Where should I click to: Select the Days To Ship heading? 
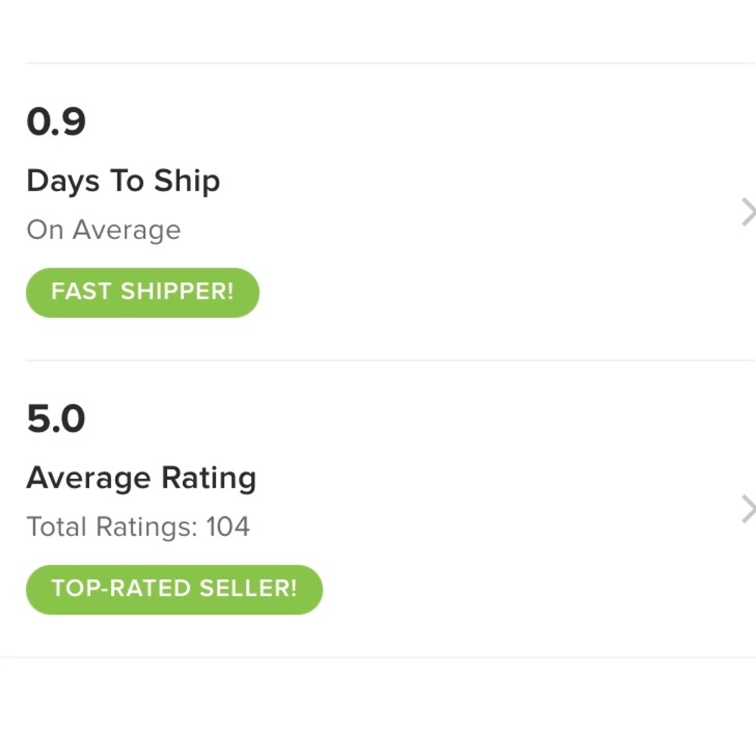[x=123, y=181]
